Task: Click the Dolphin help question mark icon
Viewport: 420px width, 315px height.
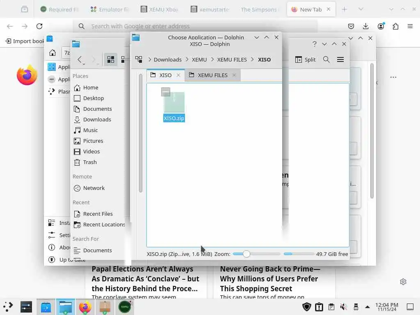Action: (x=315, y=44)
